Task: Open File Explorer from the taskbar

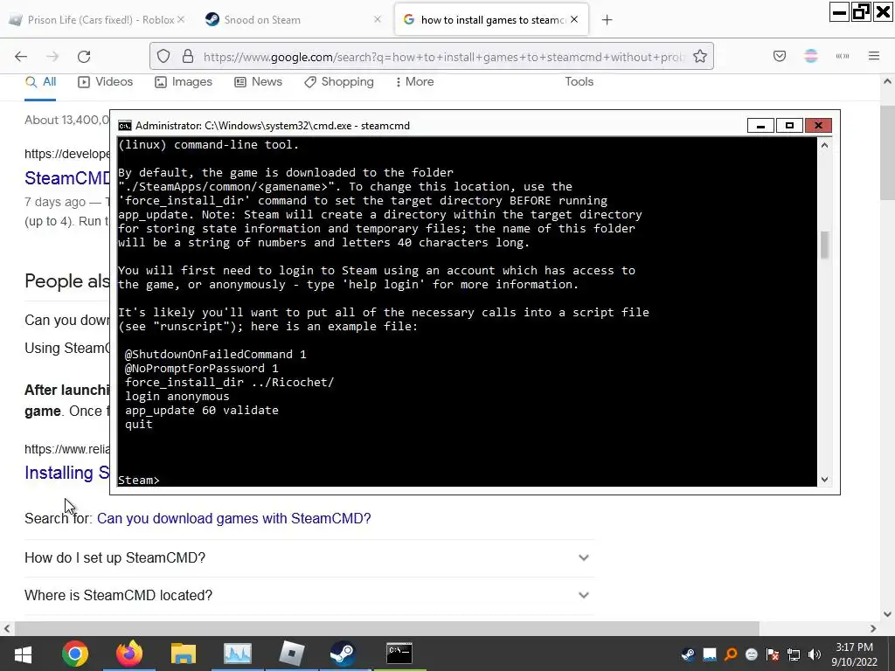Action: coord(184,654)
